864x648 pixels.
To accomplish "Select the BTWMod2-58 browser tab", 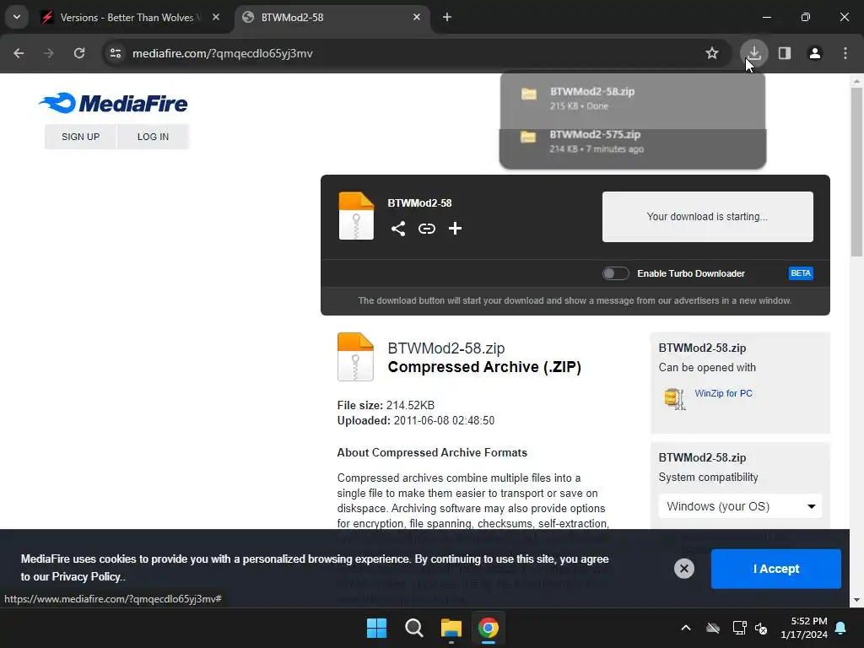I will 332,17.
